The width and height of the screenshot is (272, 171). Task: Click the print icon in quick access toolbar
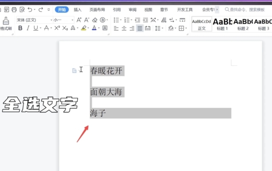pos(14,9)
